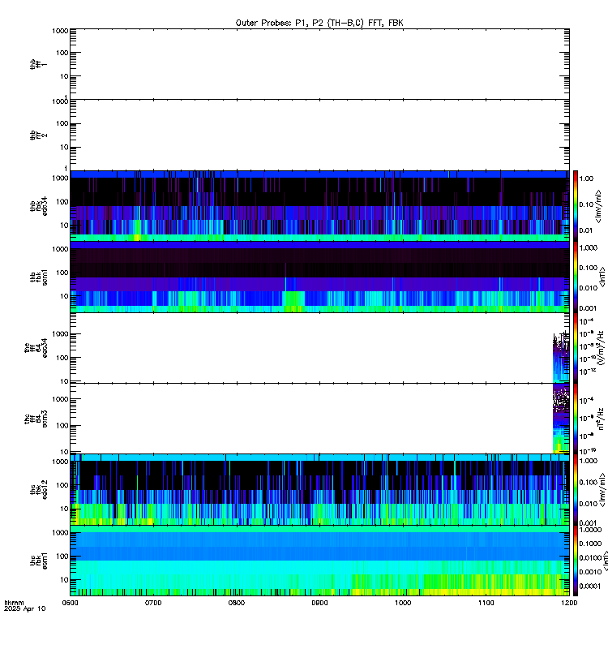The height and width of the screenshot is (649, 608).
Task: Select the '1100' time axis label
Action: click(x=486, y=603)
